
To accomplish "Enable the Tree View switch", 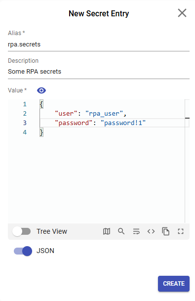I will point(22,231).
